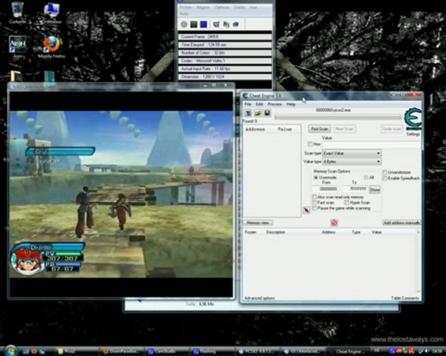Screen dimensions: 446x356
Task: Click the red arrow add-to-list icon
Action: coord(306,210)
